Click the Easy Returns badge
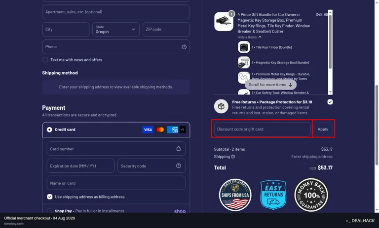This screenshot has width=379, height=228. click(x=273, y=195)
